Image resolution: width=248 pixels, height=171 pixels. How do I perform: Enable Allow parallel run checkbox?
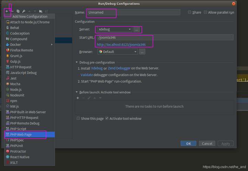coord(205,12)
